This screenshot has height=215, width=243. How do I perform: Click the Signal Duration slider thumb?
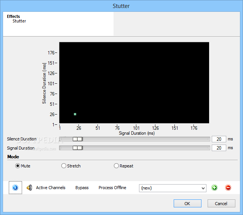[x=78, y=148]
